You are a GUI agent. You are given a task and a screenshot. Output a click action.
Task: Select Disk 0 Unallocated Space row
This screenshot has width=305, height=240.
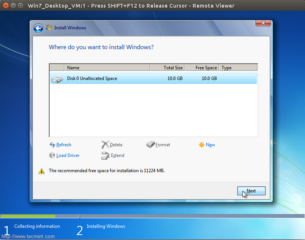152,78
